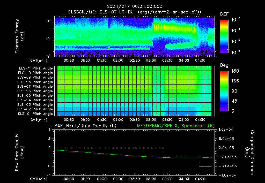This screenshot has width=265, height=183.
Task: Click the Deg pitch angle color bar
Action: 224,91
